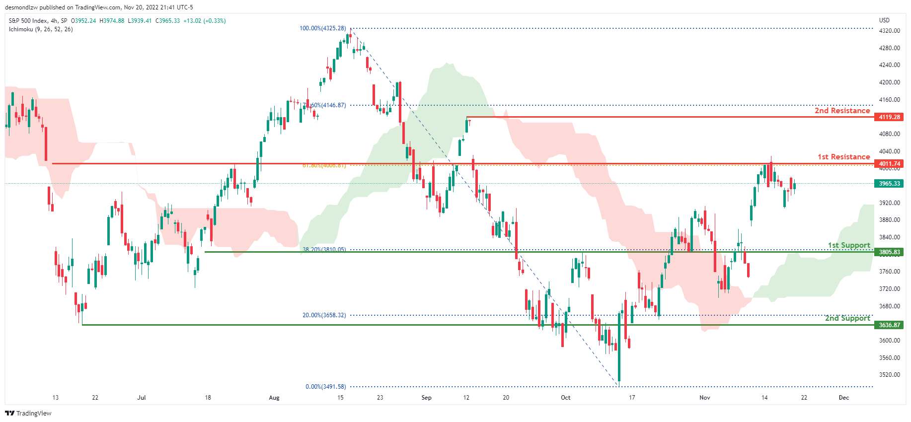Click 4240.00 on the price axis
Screen dimensions: 911x422
click(889, 65)
